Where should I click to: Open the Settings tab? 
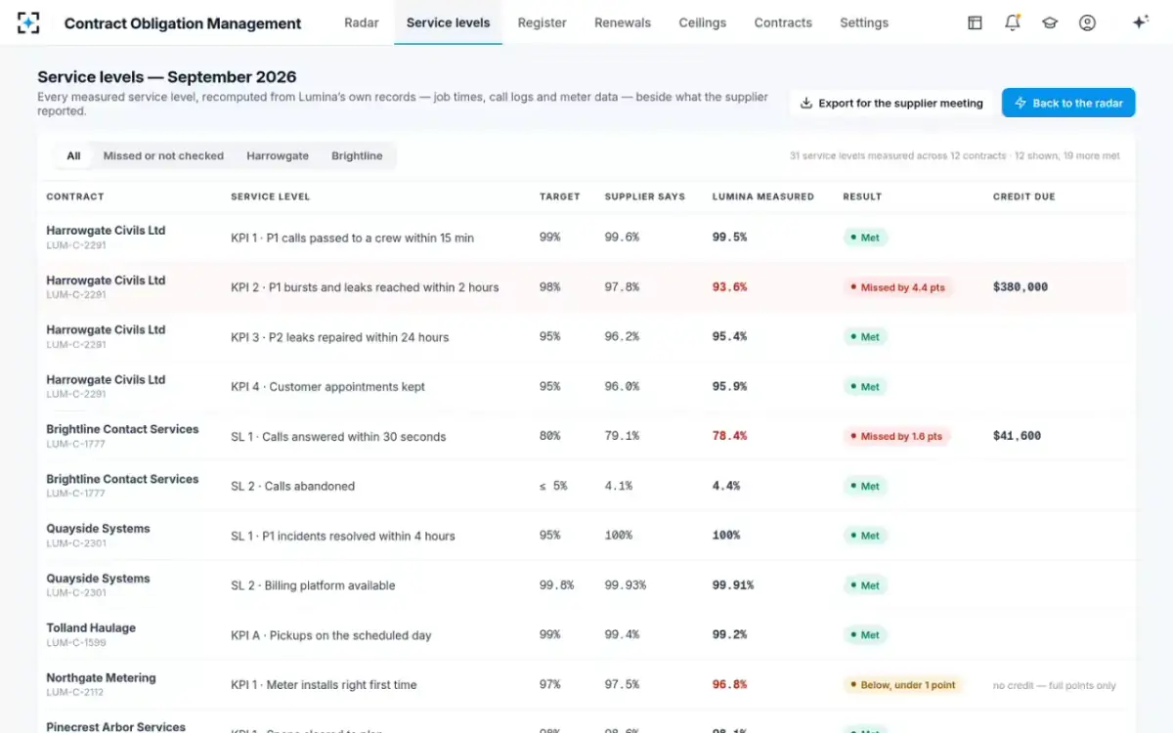(864, 22)
